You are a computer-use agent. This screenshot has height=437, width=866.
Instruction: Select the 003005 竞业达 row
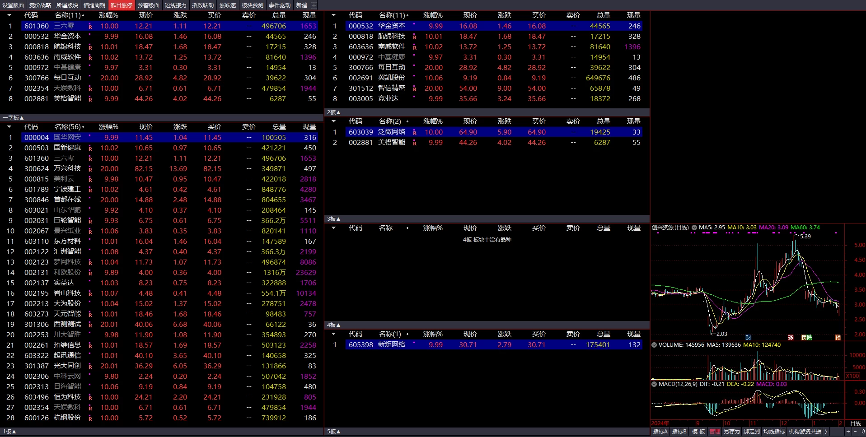494,98
